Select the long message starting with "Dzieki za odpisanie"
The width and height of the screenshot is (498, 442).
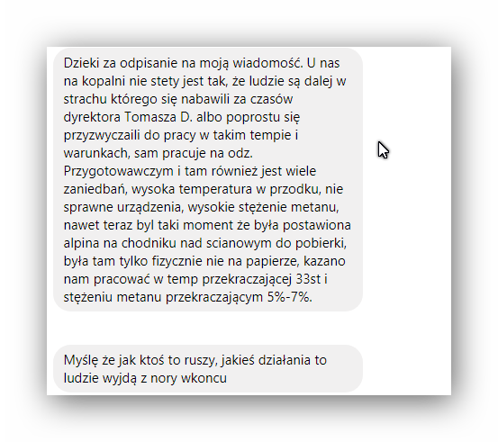coord(208,180)
